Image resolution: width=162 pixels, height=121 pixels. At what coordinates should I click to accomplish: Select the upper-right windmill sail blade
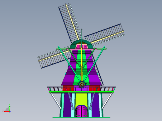coord(105,35)
